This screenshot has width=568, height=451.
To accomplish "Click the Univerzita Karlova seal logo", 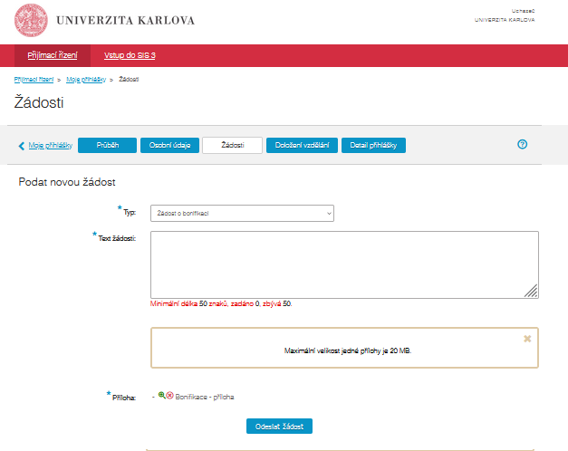I will pos(33,20).
